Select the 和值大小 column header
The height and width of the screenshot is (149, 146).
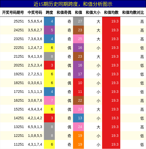(x=93, y=12)
